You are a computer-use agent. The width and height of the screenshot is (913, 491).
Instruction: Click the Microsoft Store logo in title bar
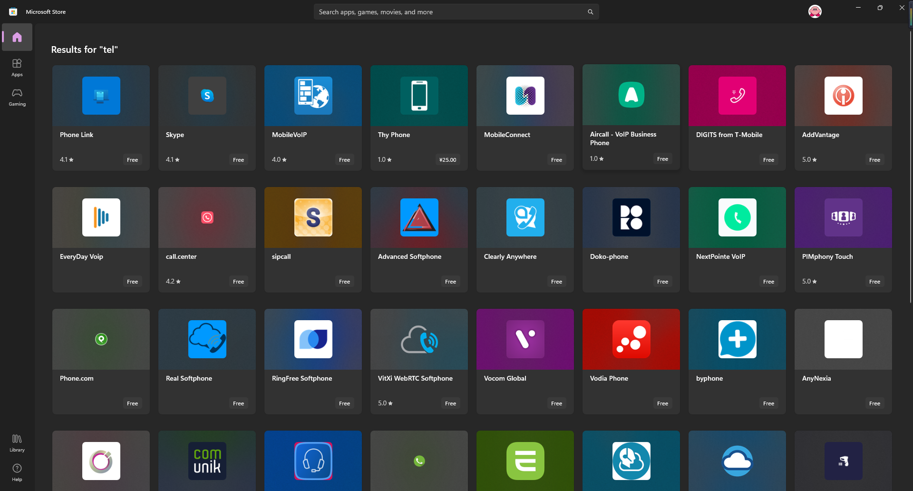pos(13,12)
